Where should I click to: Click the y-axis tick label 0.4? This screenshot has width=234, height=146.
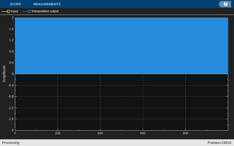[11, 62]
